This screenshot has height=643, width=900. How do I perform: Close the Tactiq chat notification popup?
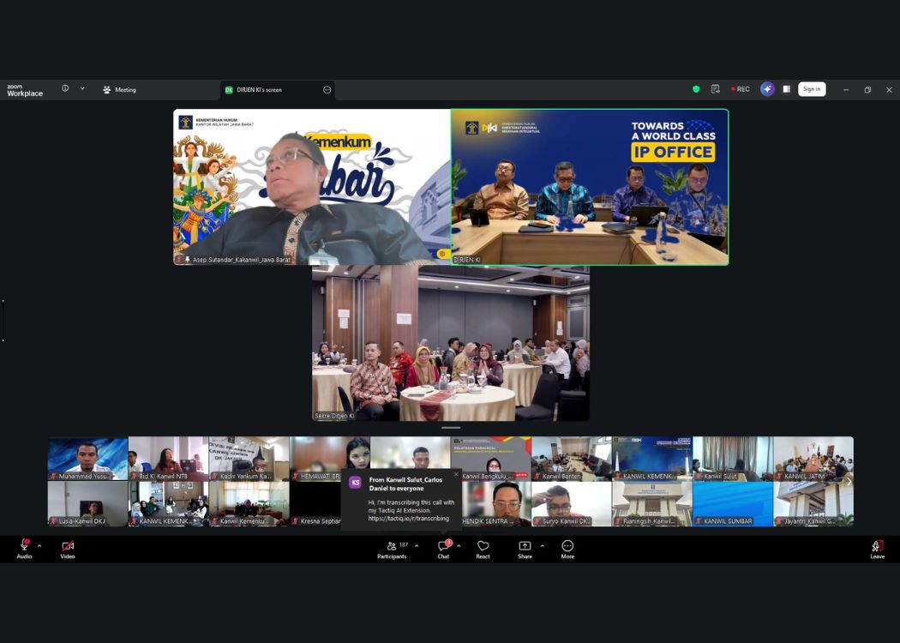point(456,474)
